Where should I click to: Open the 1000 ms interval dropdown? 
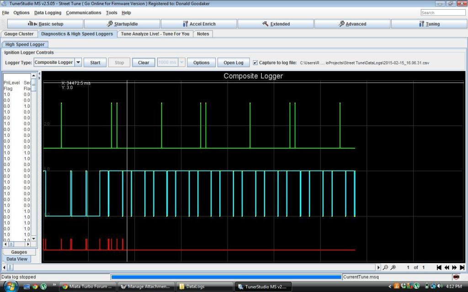[x=182, y=63]
